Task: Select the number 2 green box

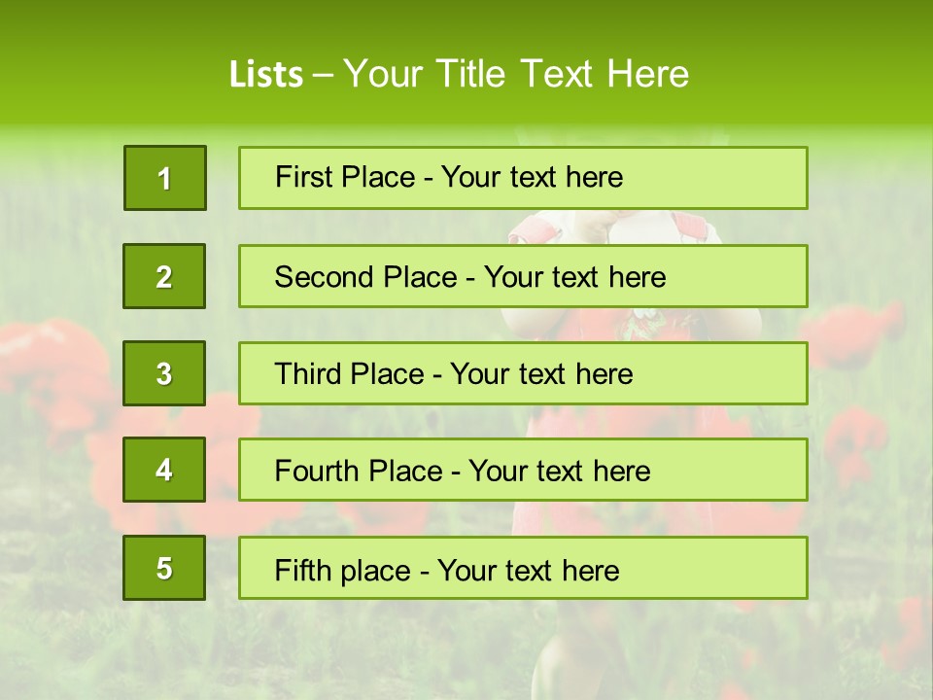Action: pyautogui.click(x=164, y=276)
